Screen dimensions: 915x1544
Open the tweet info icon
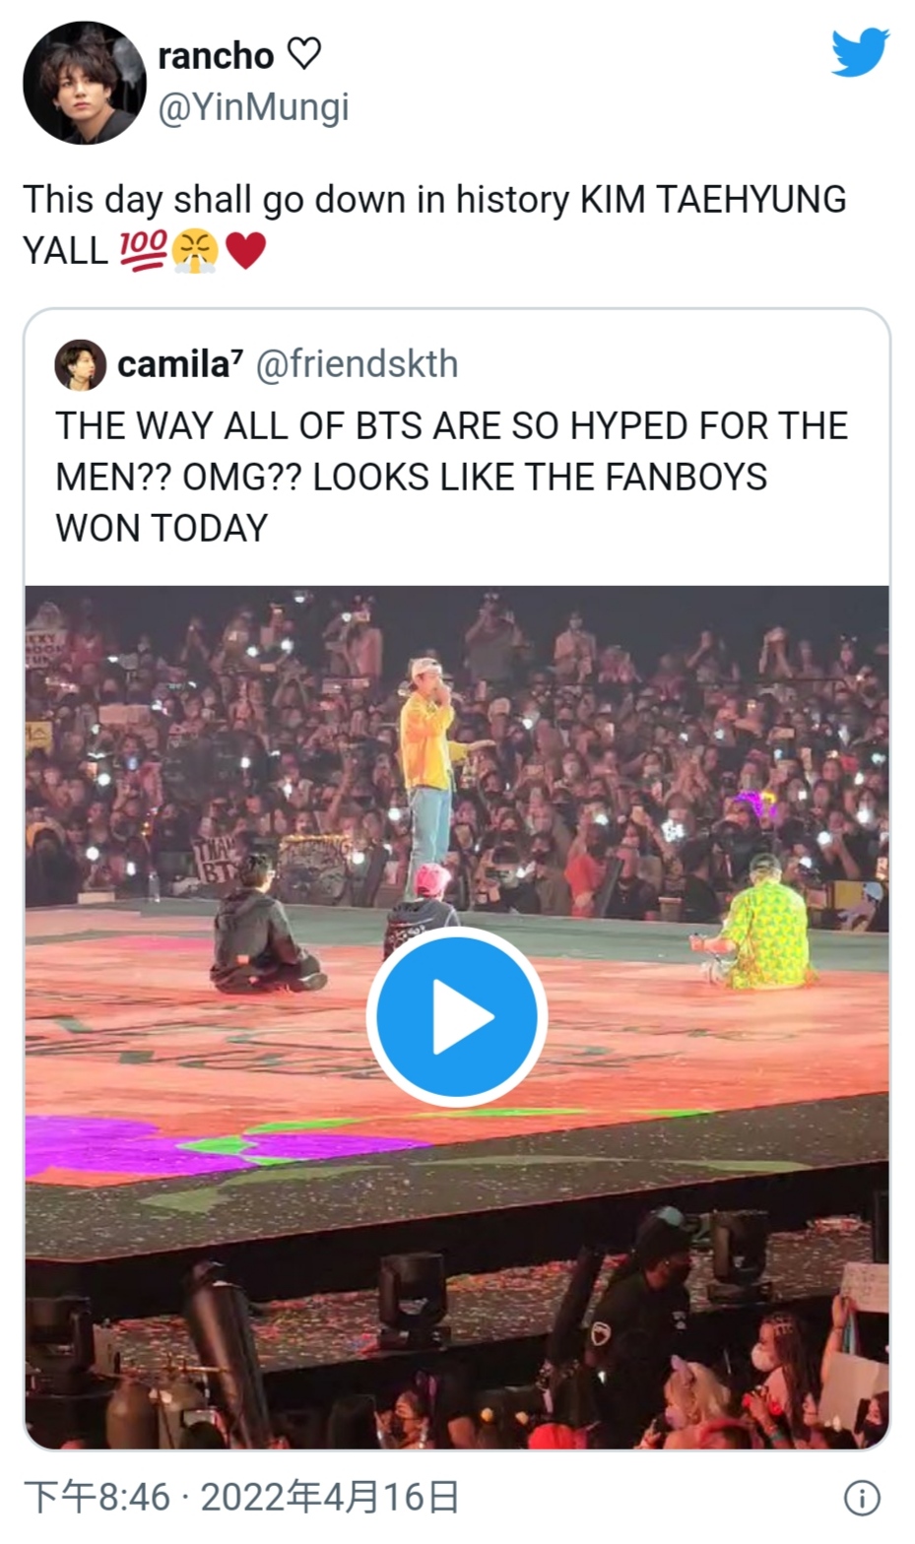tap(862, 1498)
